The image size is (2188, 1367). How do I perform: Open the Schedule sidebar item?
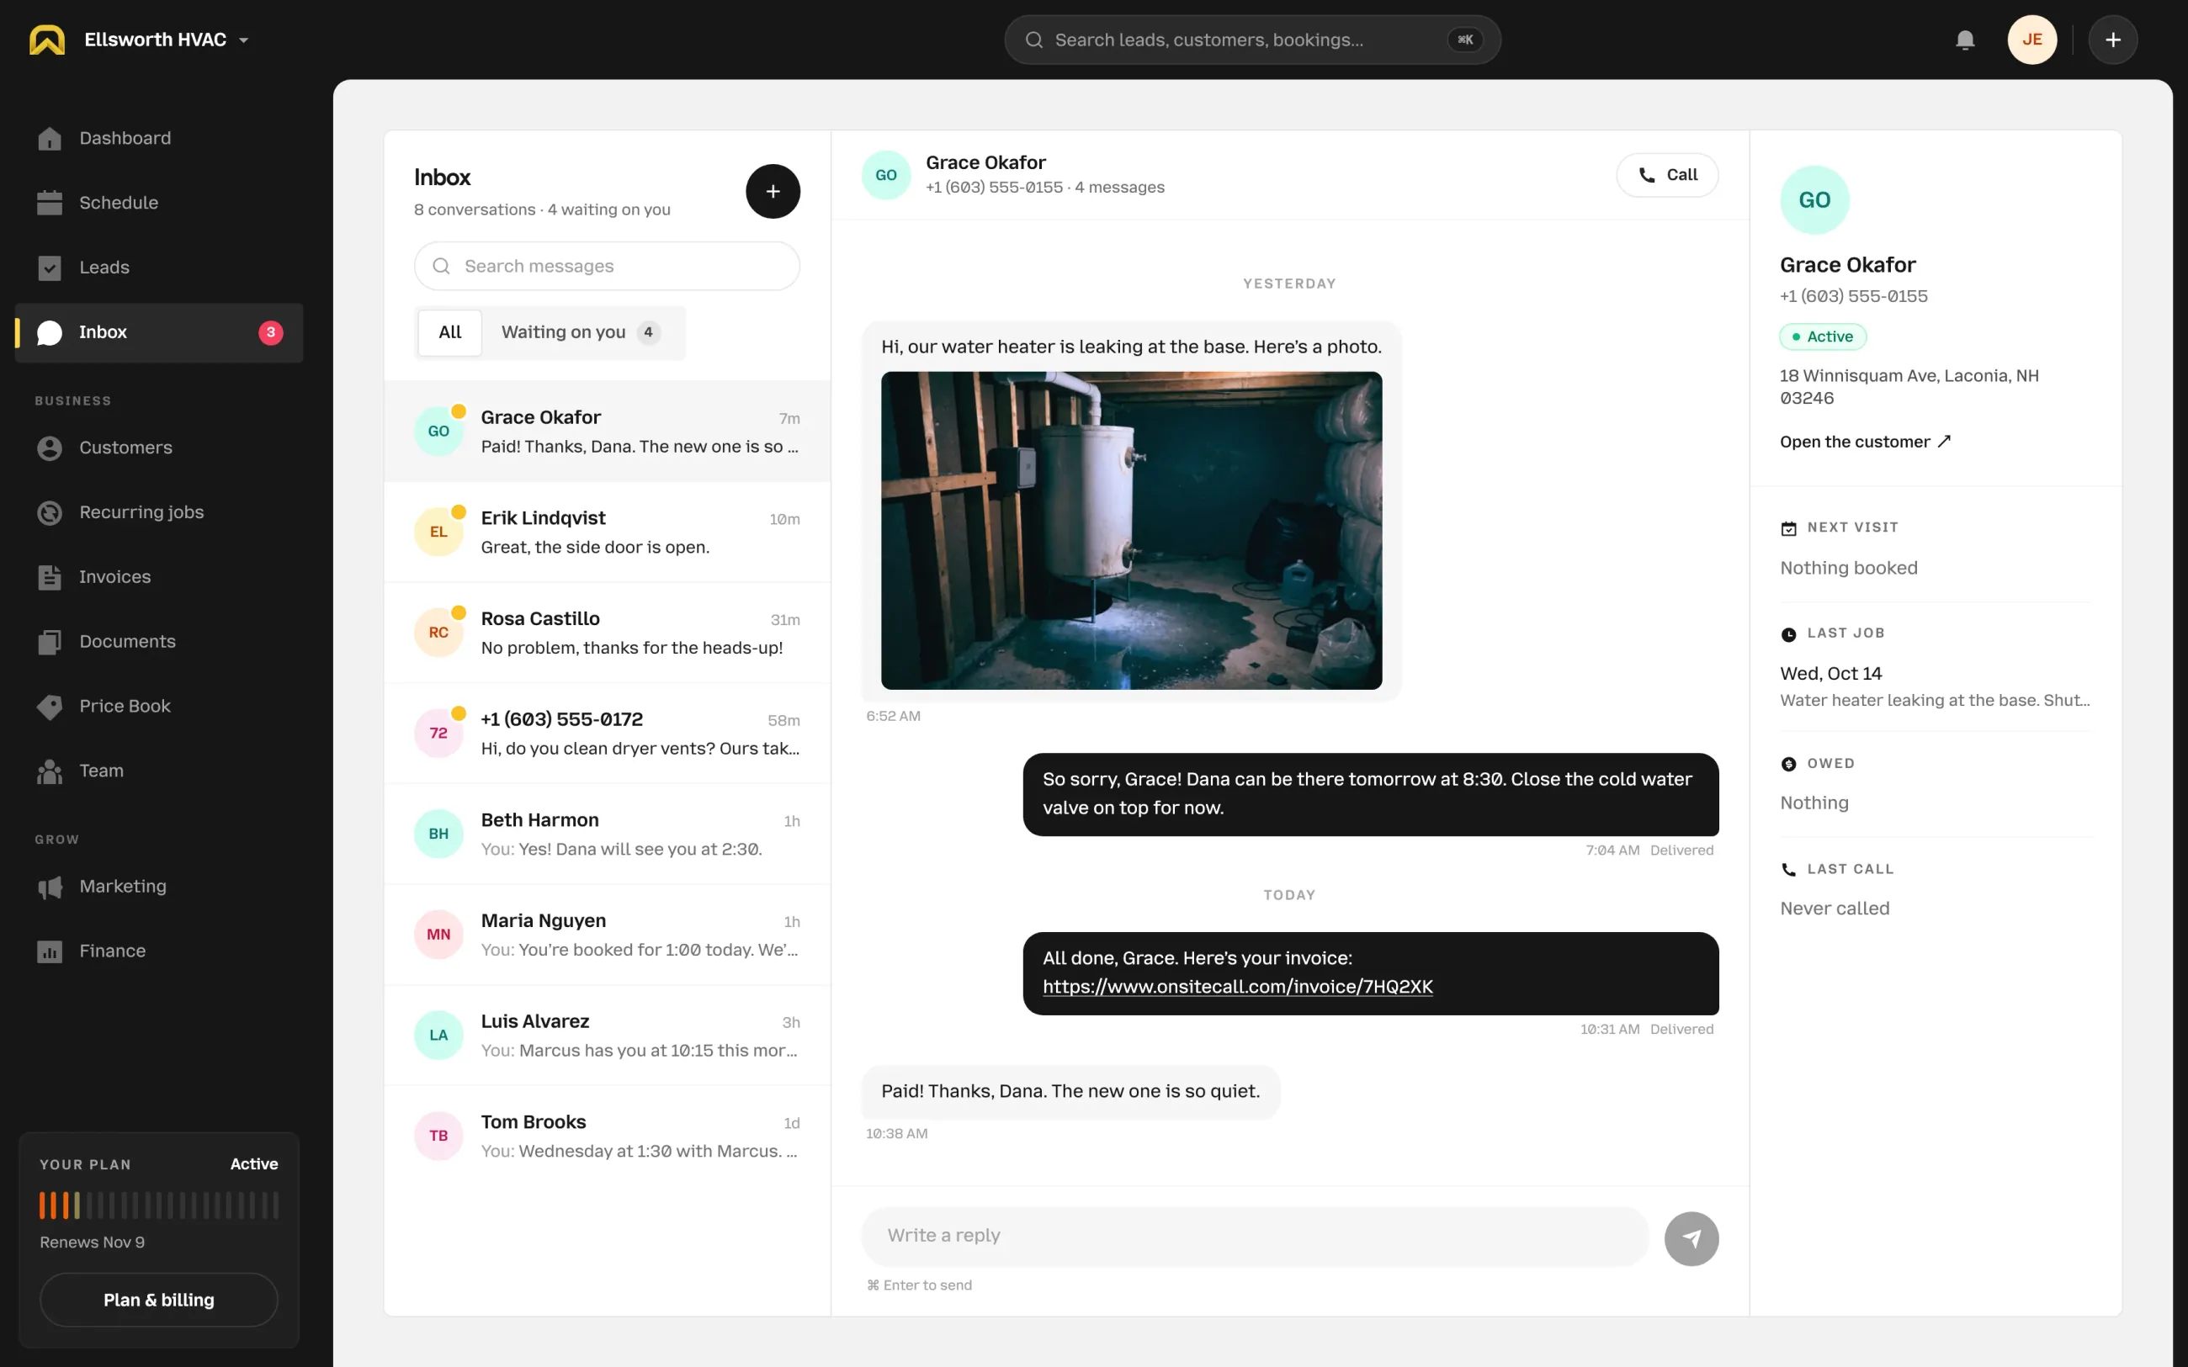coord(159,203)
